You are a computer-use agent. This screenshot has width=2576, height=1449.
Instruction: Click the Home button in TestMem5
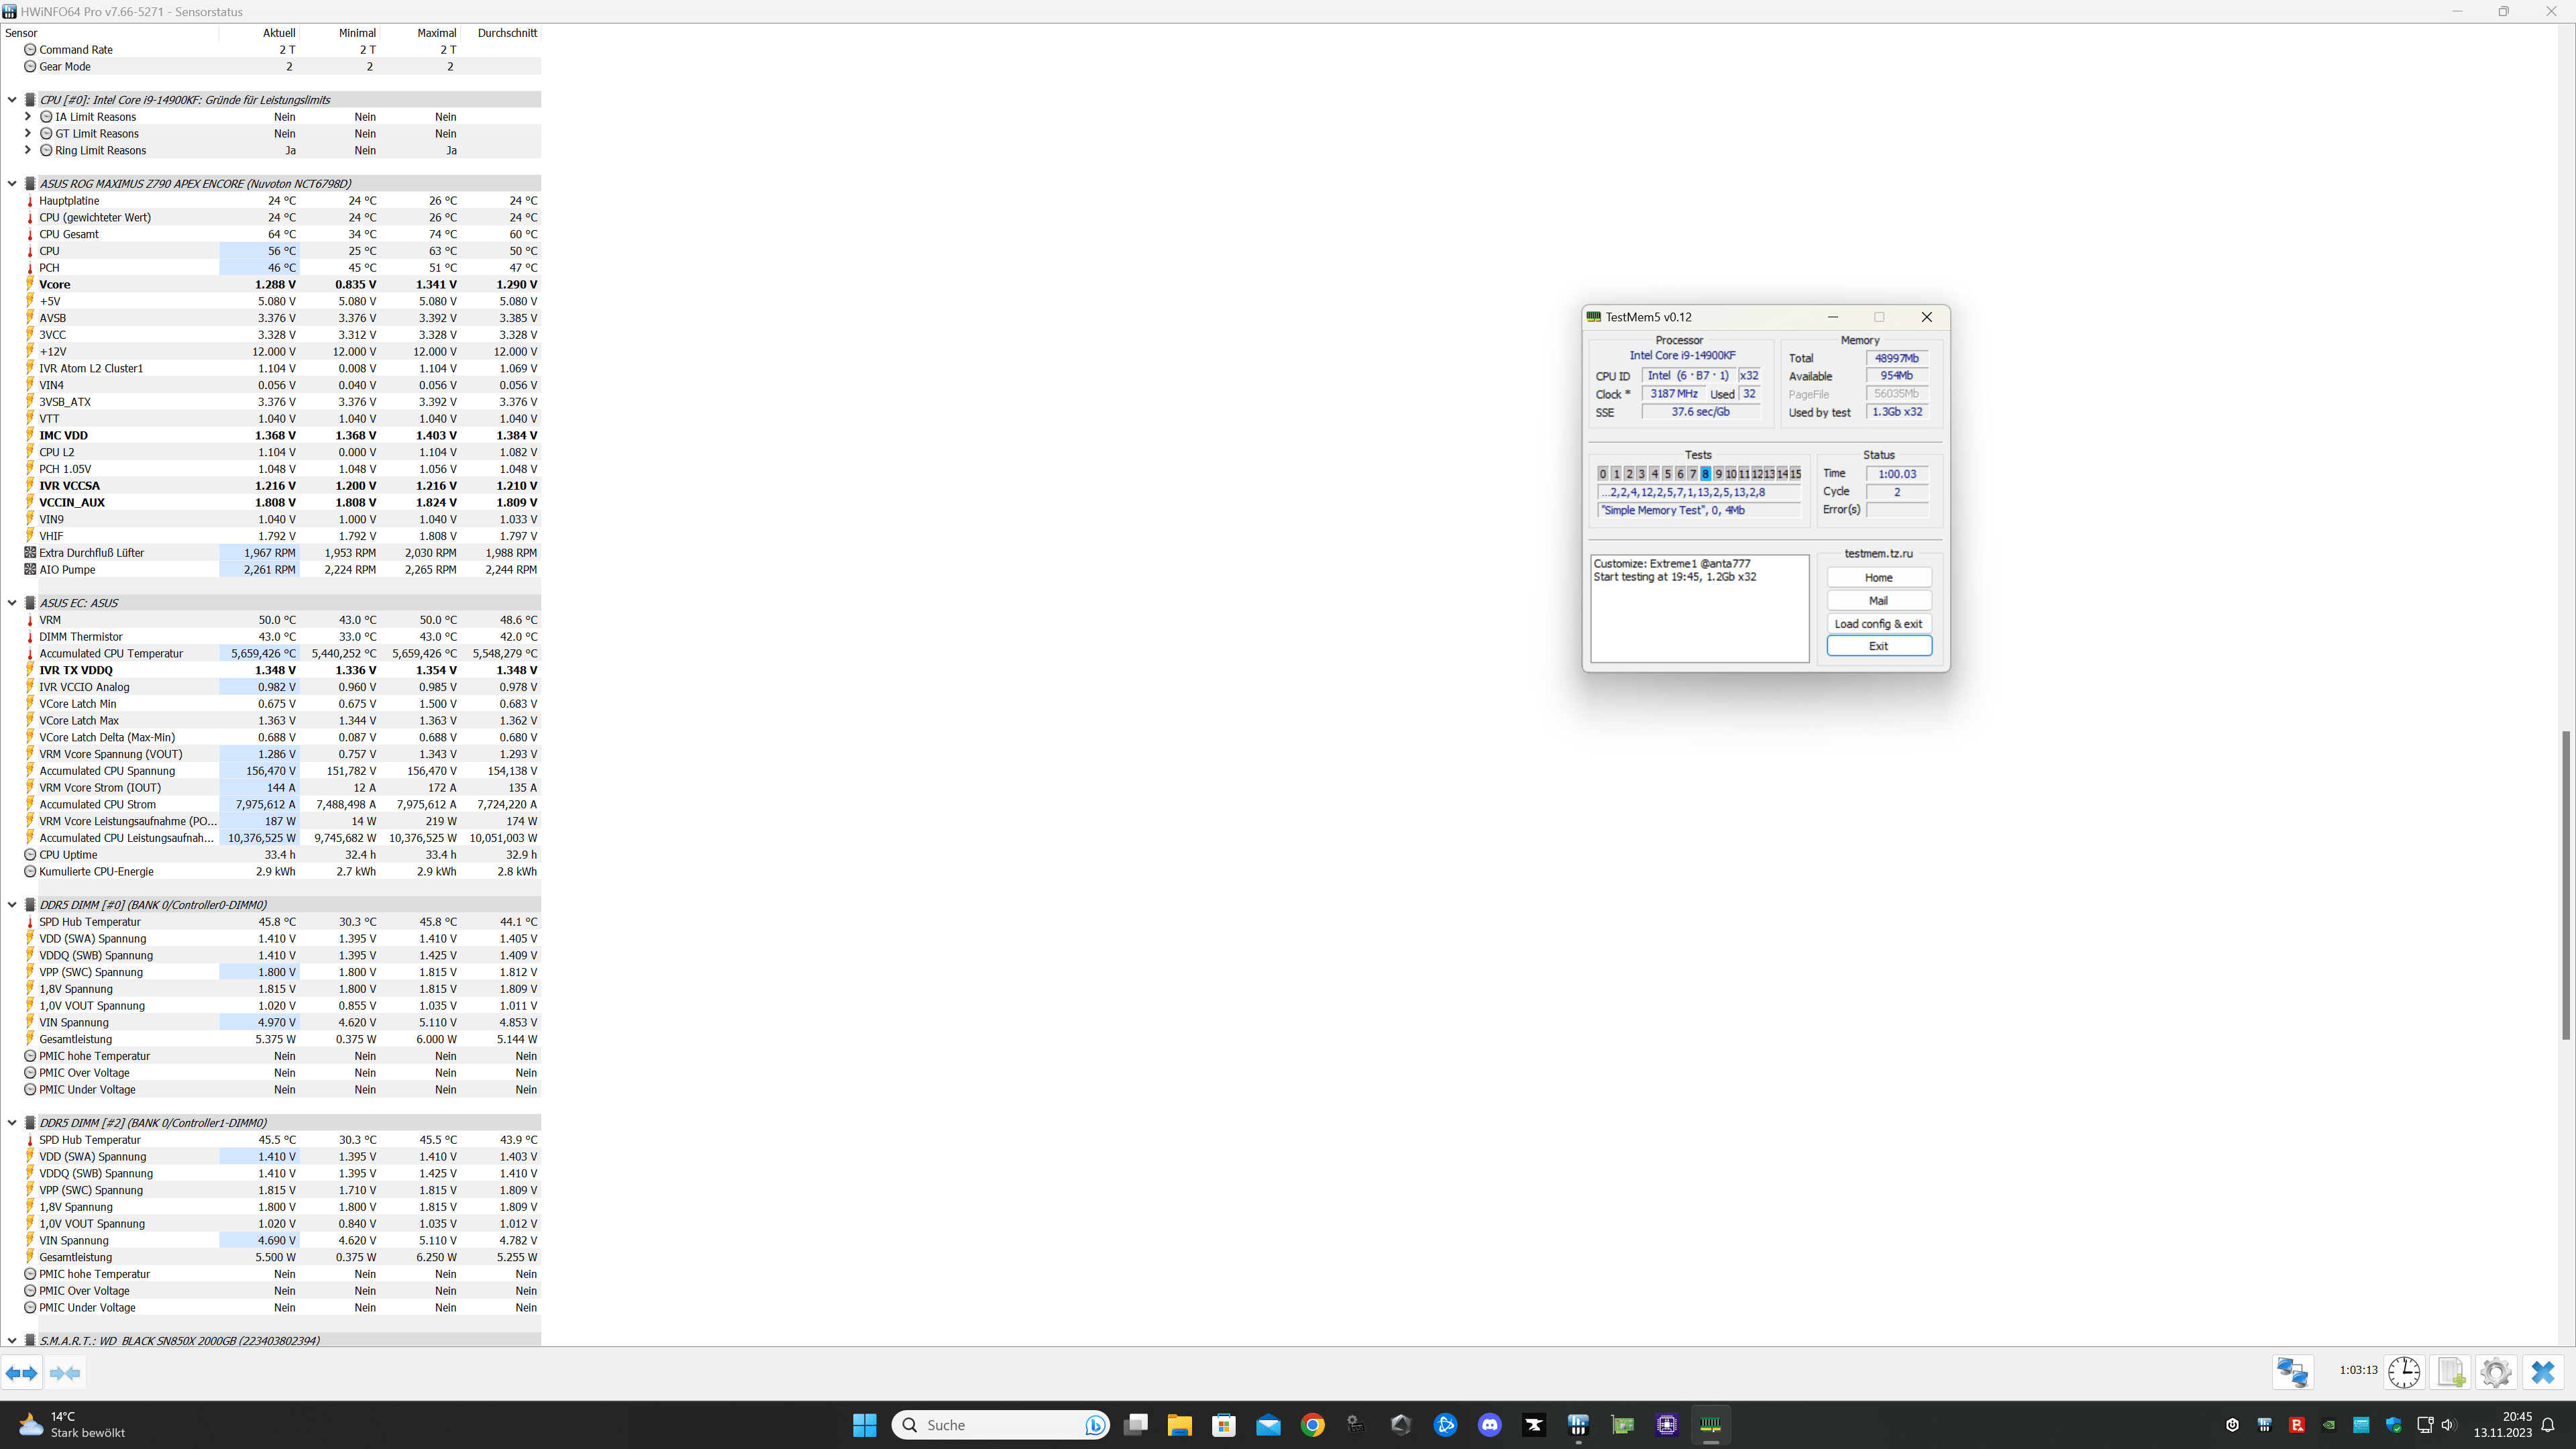pos(1878,578)
